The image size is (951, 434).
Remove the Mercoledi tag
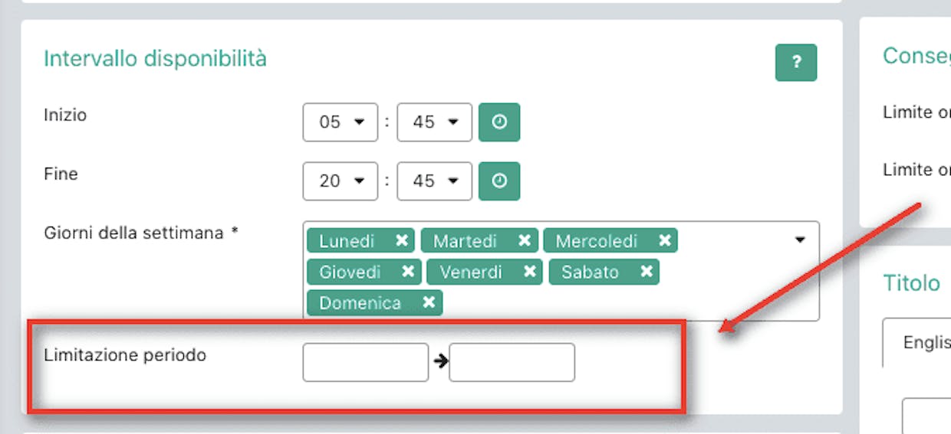click(x=664, y=241)
